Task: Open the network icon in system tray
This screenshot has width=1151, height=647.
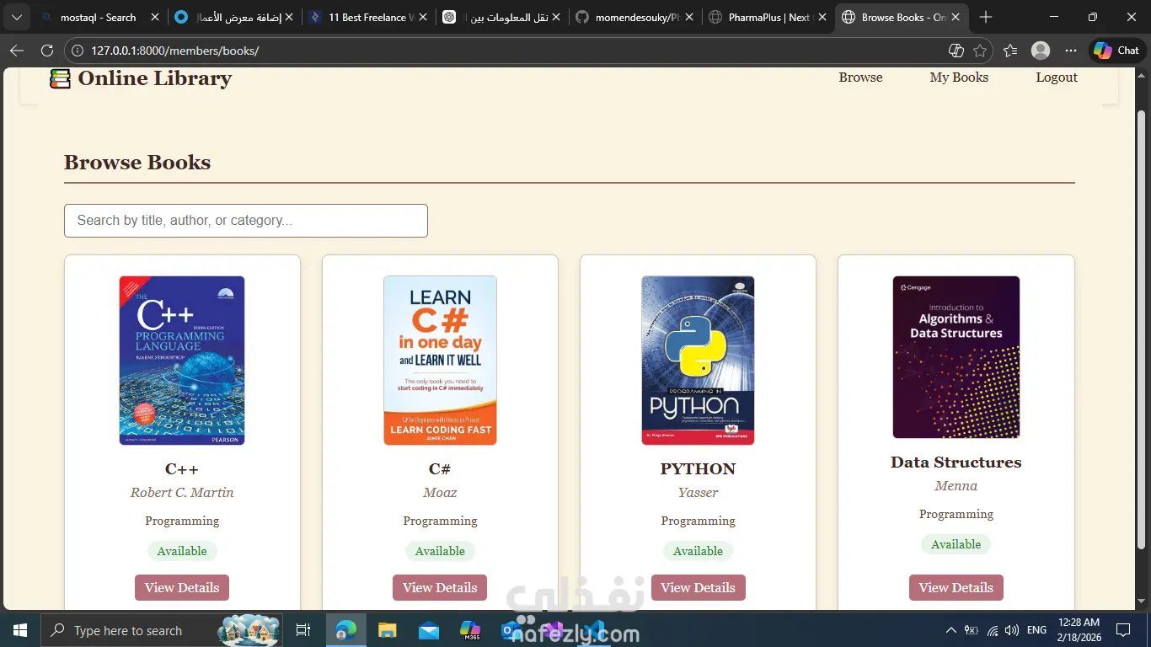Action: point(993,630)
